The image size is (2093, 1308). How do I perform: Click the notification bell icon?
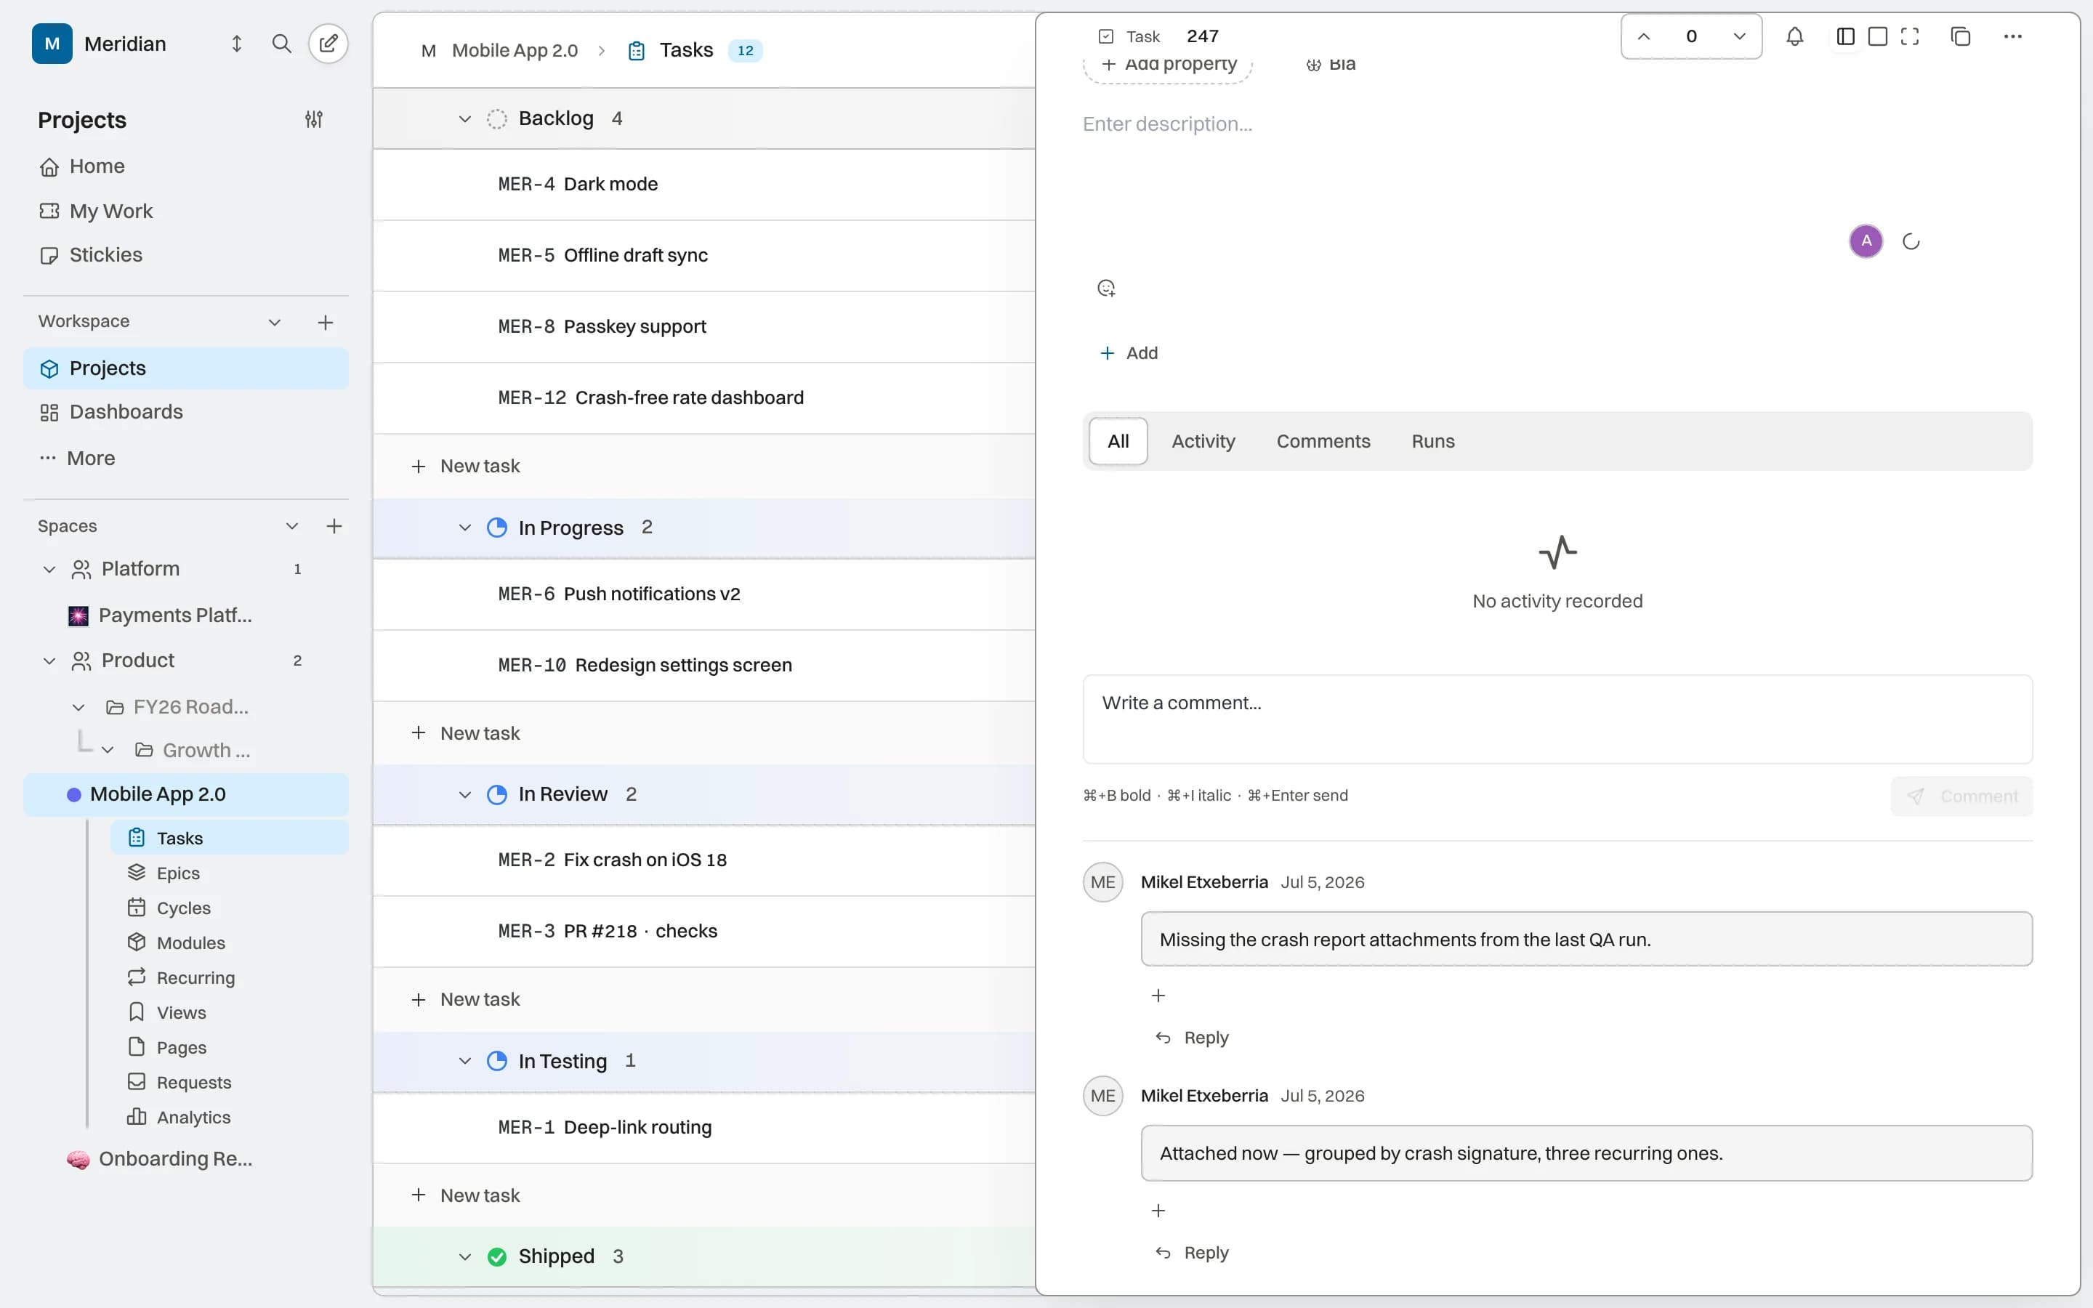1794,36
